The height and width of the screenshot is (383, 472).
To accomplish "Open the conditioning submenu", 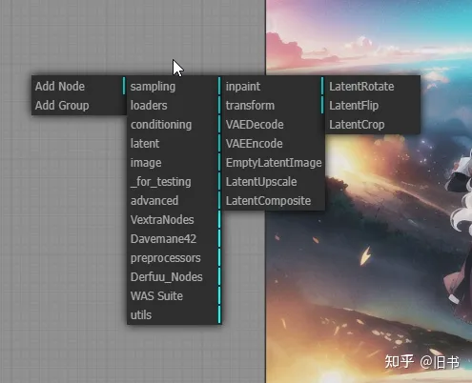I will click(174, 124).
